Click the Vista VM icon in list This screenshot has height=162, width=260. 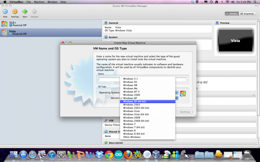(x=4, y=32)
